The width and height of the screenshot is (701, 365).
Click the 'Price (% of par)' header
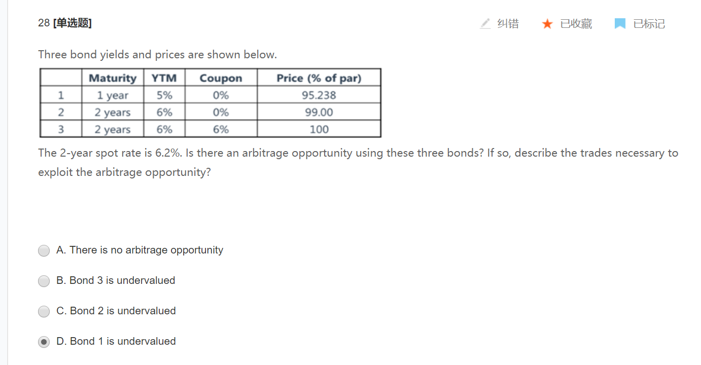click(x=319, y=78)
